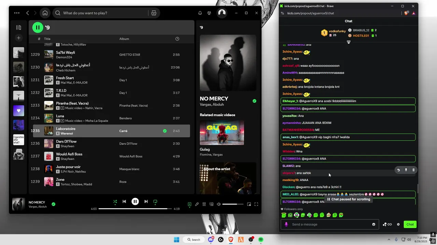Open Windows Start menu

(177, 240)
